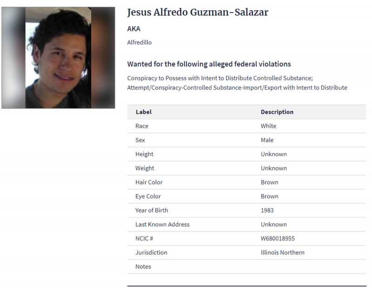Click the Weight row's Unknown value
372x288 pixels.
coord(274,168)
